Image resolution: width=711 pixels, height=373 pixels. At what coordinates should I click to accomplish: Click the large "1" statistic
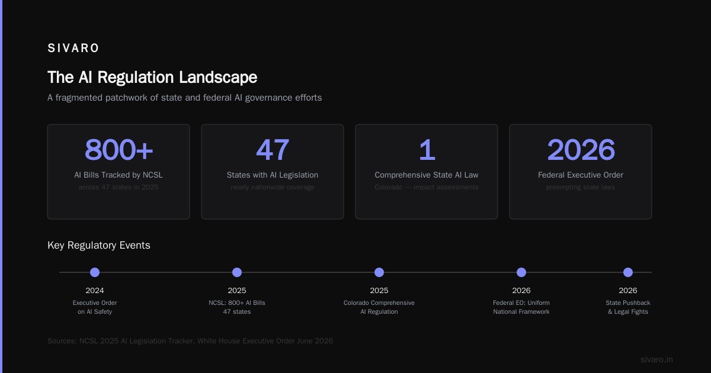pos(427,150)
